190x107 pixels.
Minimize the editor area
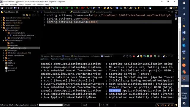169,12
